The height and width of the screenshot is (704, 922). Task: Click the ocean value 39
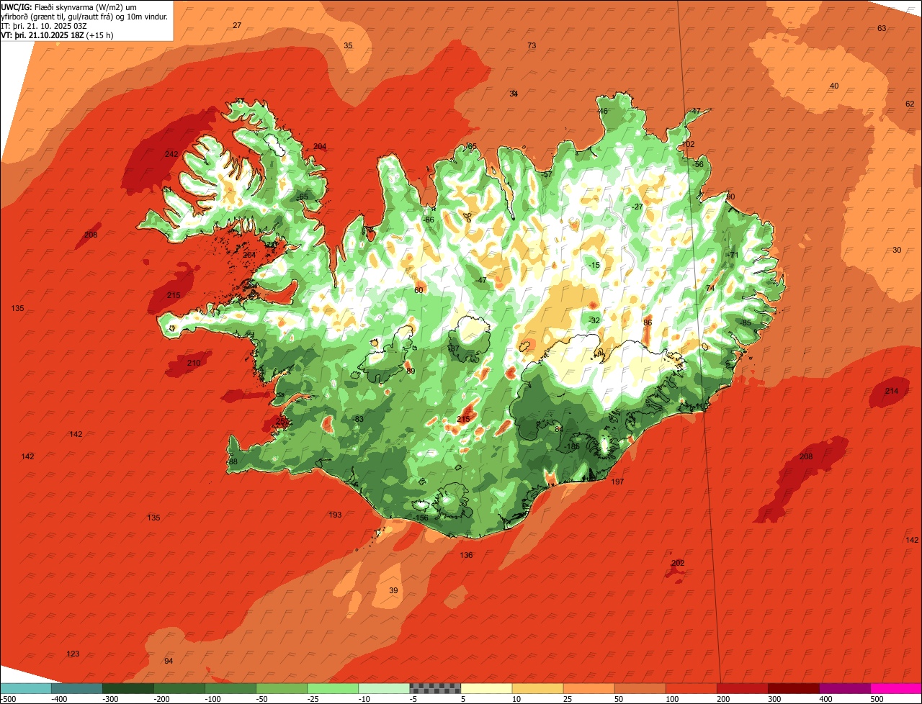click(393, 590)
